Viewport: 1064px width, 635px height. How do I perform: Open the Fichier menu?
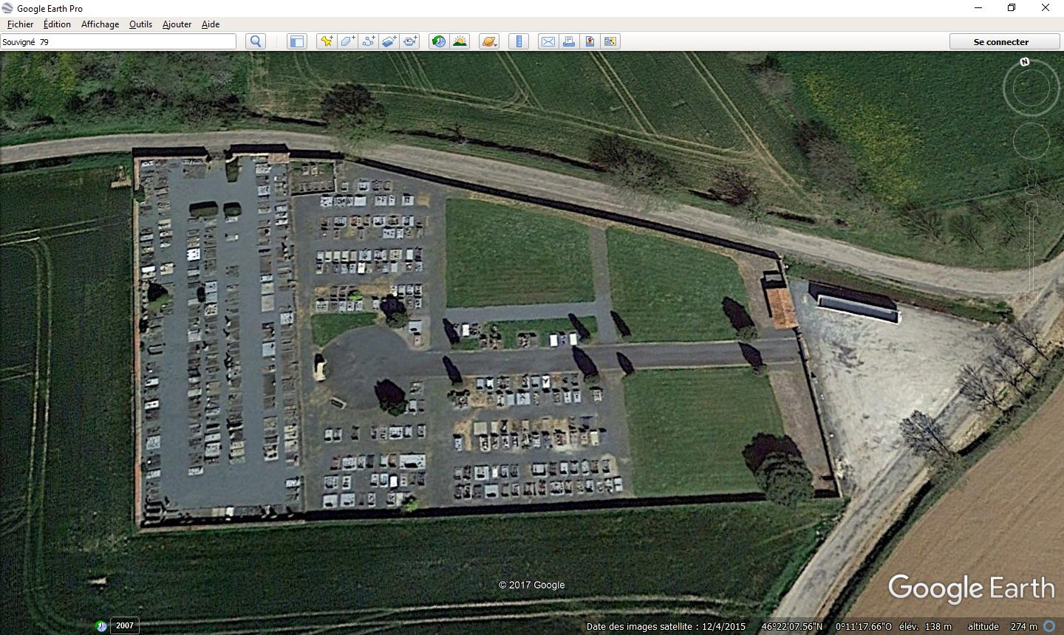point(21,24)
